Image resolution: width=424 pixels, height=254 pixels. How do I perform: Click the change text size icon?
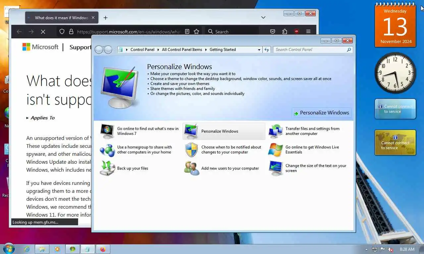pos(276,168)
